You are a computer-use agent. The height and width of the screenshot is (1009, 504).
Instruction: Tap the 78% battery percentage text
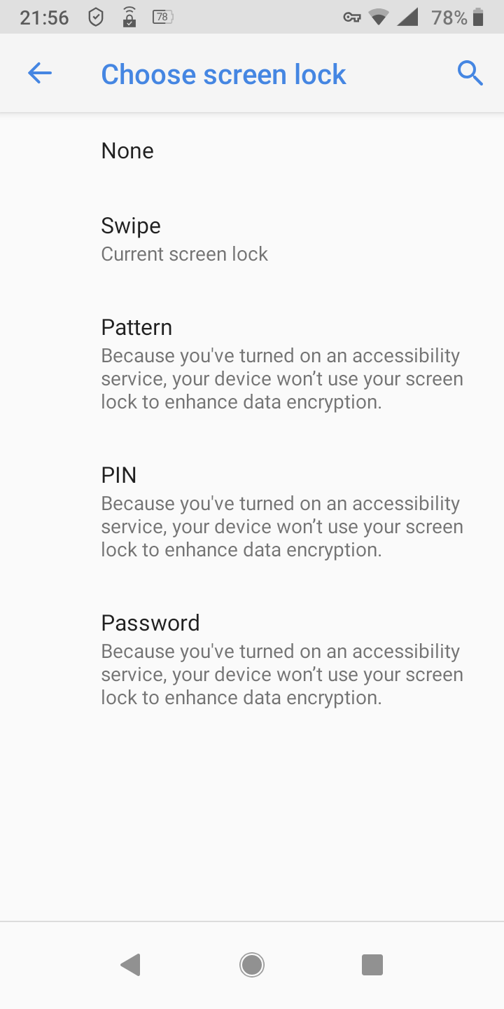[x=449, y=18]
